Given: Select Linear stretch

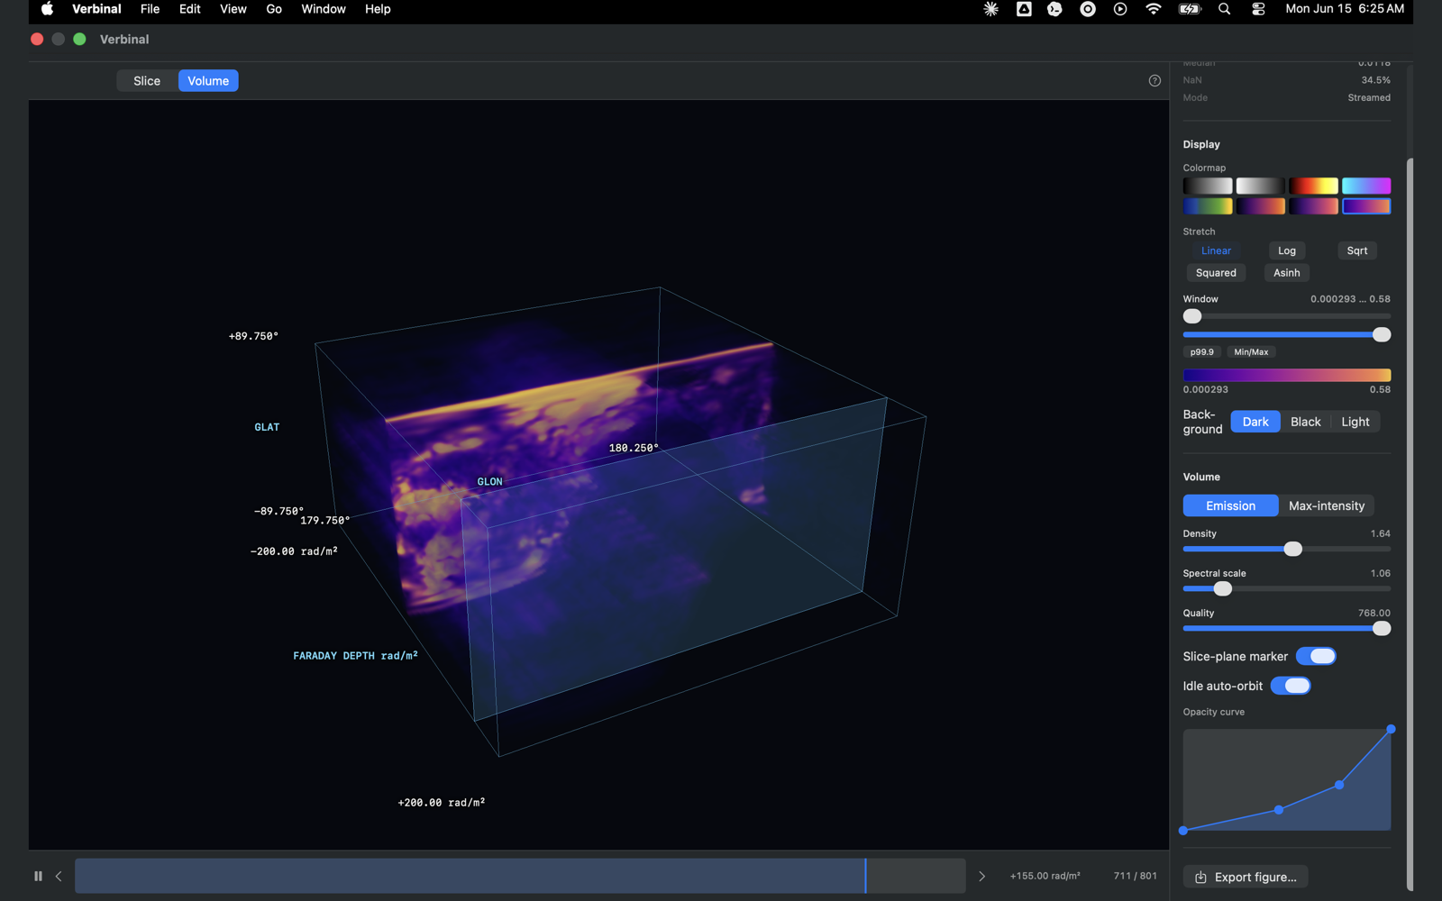Looking at the screenshot, I should click(x=1216, y=250).
